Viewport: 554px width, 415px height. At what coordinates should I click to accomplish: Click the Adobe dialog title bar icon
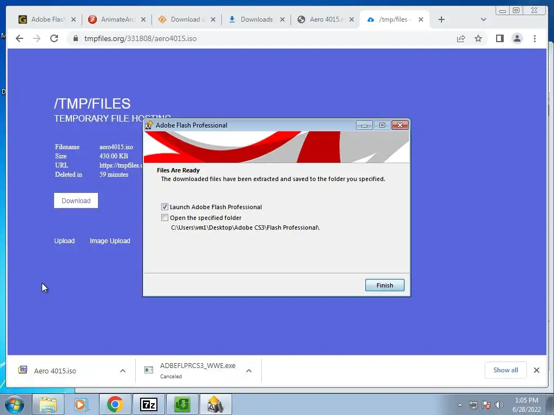pyautogui.click(x=149, y=125)
